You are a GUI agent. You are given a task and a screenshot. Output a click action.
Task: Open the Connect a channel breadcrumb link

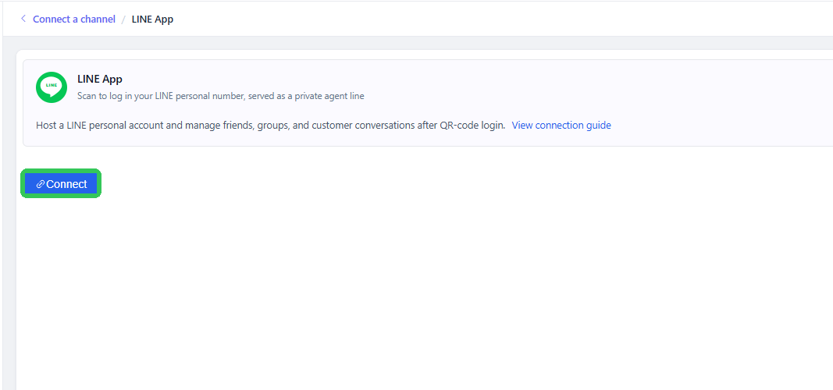pyautogui.click(x=74, y=19)
